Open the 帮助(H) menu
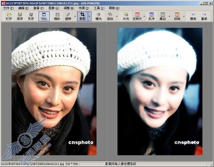The width and height of the screenshot is (214, 167). coord(114,8)
